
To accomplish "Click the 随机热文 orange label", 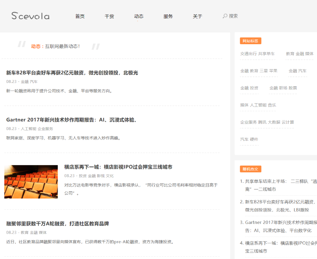I will tap(250, 169).
